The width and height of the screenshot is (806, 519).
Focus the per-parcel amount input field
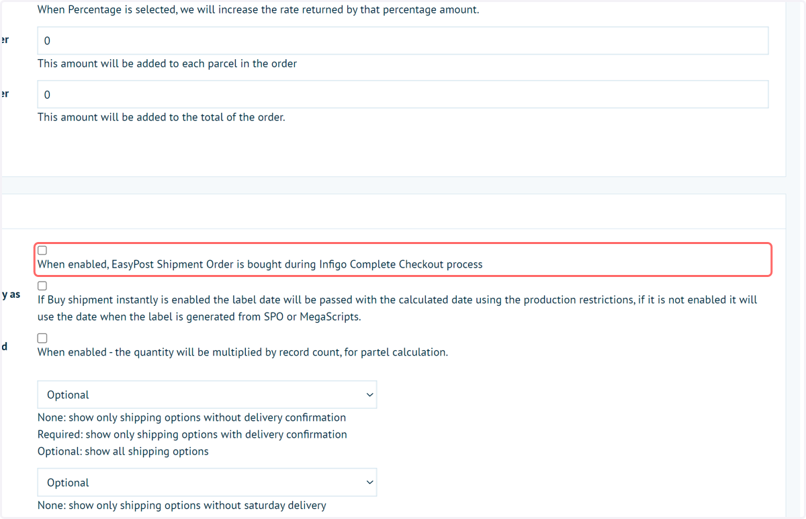click(x=403, y=41)
